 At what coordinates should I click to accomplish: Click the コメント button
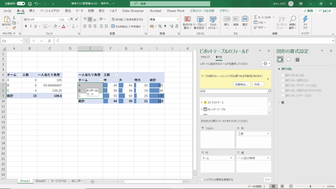(325, 11)
